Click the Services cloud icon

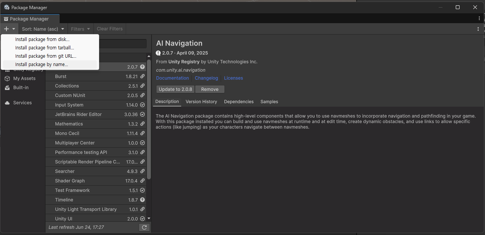click(x=7, y=103)
